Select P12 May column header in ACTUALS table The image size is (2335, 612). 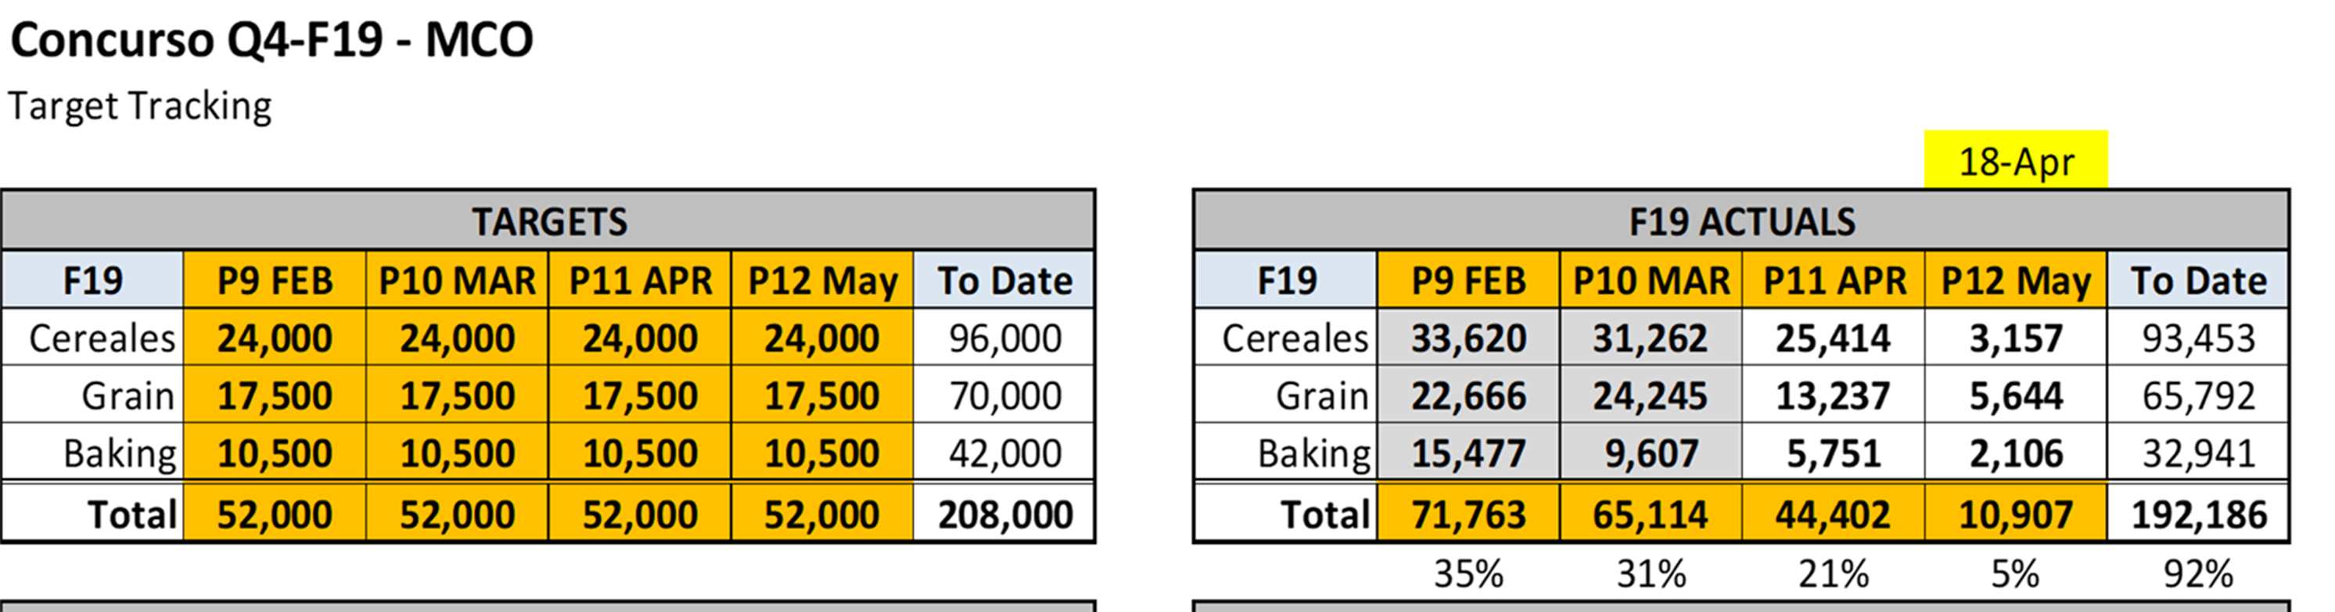click(2016, 281)
